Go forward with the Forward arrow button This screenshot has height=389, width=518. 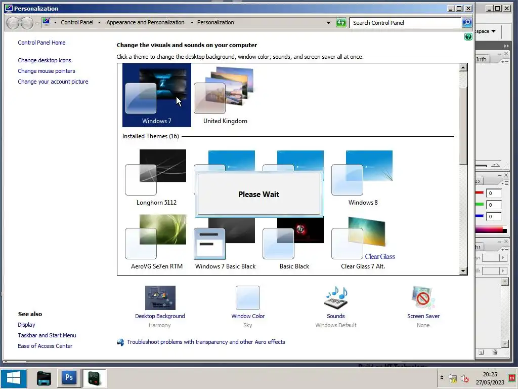click(27, 23)
